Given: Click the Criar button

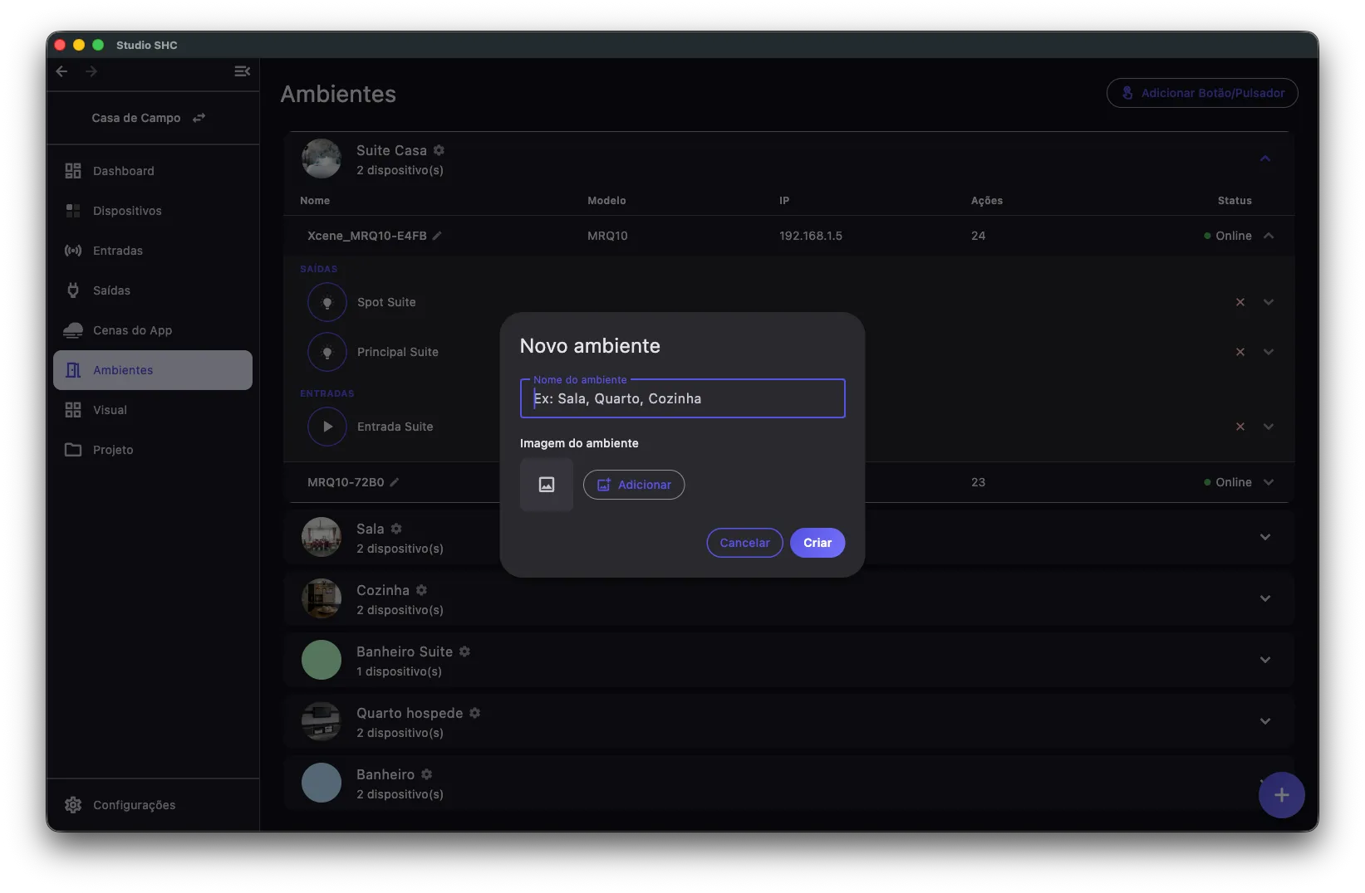Looking at the screenshot, I should (x=818, y=543).
